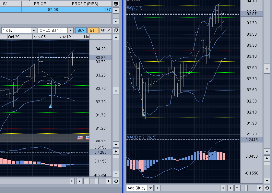The width and height of the screenshot is (272, 193).
Task: Zoom in horizontally on the right chart
Action: click(260, 188)
